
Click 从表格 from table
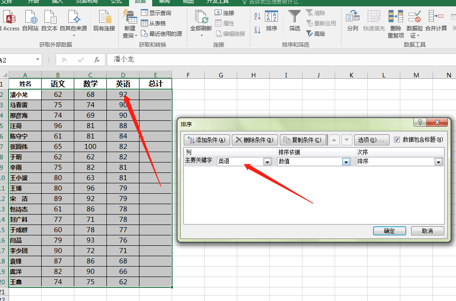pyautogui.click(x=153, y=23)
